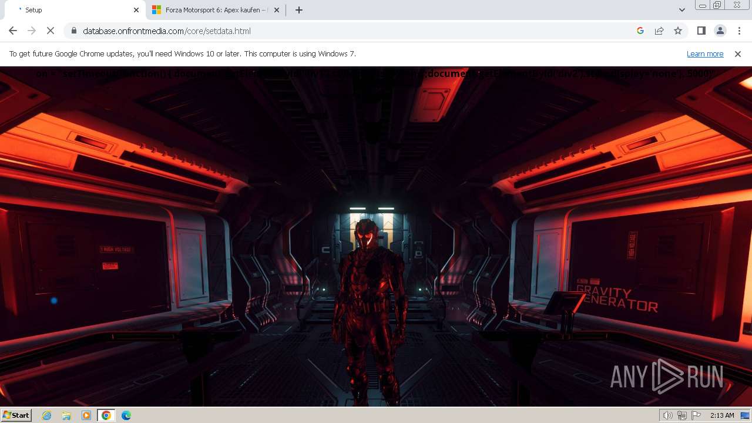Launch Internet Explorer from taskbar

click(x=46, y=415)
